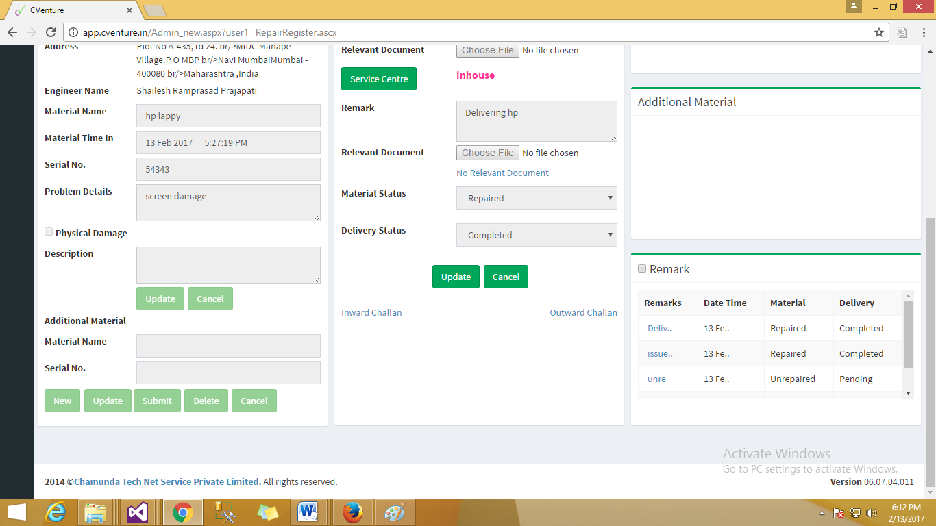Click the Submit button
936x526 pixels.
[x=157, y=401]
